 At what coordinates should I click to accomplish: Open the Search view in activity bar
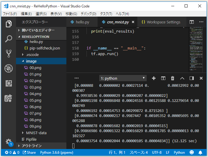[x=9, y=39]
